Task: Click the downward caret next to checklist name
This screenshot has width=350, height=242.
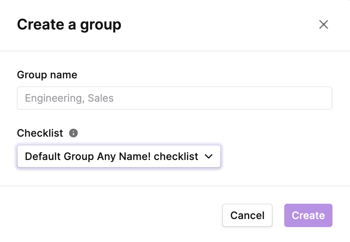Action: pos(209,156)
